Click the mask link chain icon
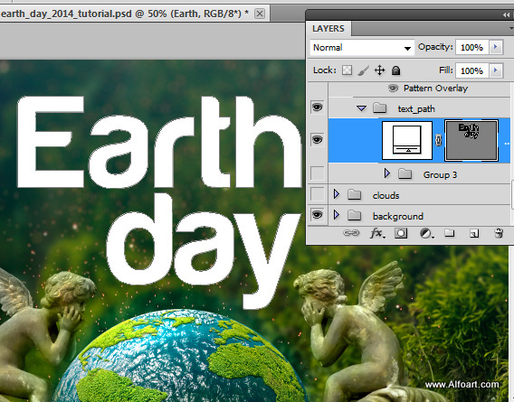The image size is (514, 402). 438,140
